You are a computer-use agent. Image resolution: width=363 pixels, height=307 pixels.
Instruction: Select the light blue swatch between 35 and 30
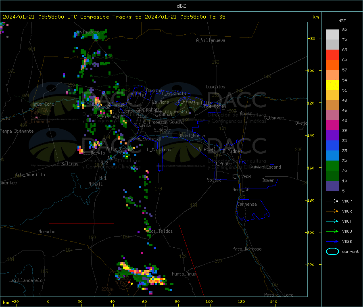pos(332,156)
